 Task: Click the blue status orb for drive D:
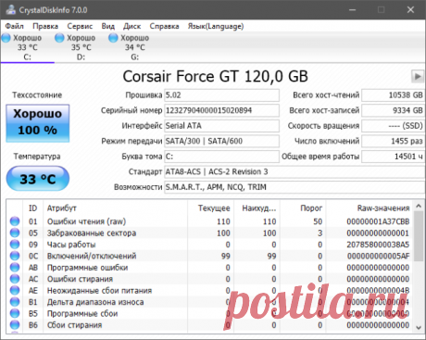pyautogui.click(x=59, y=38)
